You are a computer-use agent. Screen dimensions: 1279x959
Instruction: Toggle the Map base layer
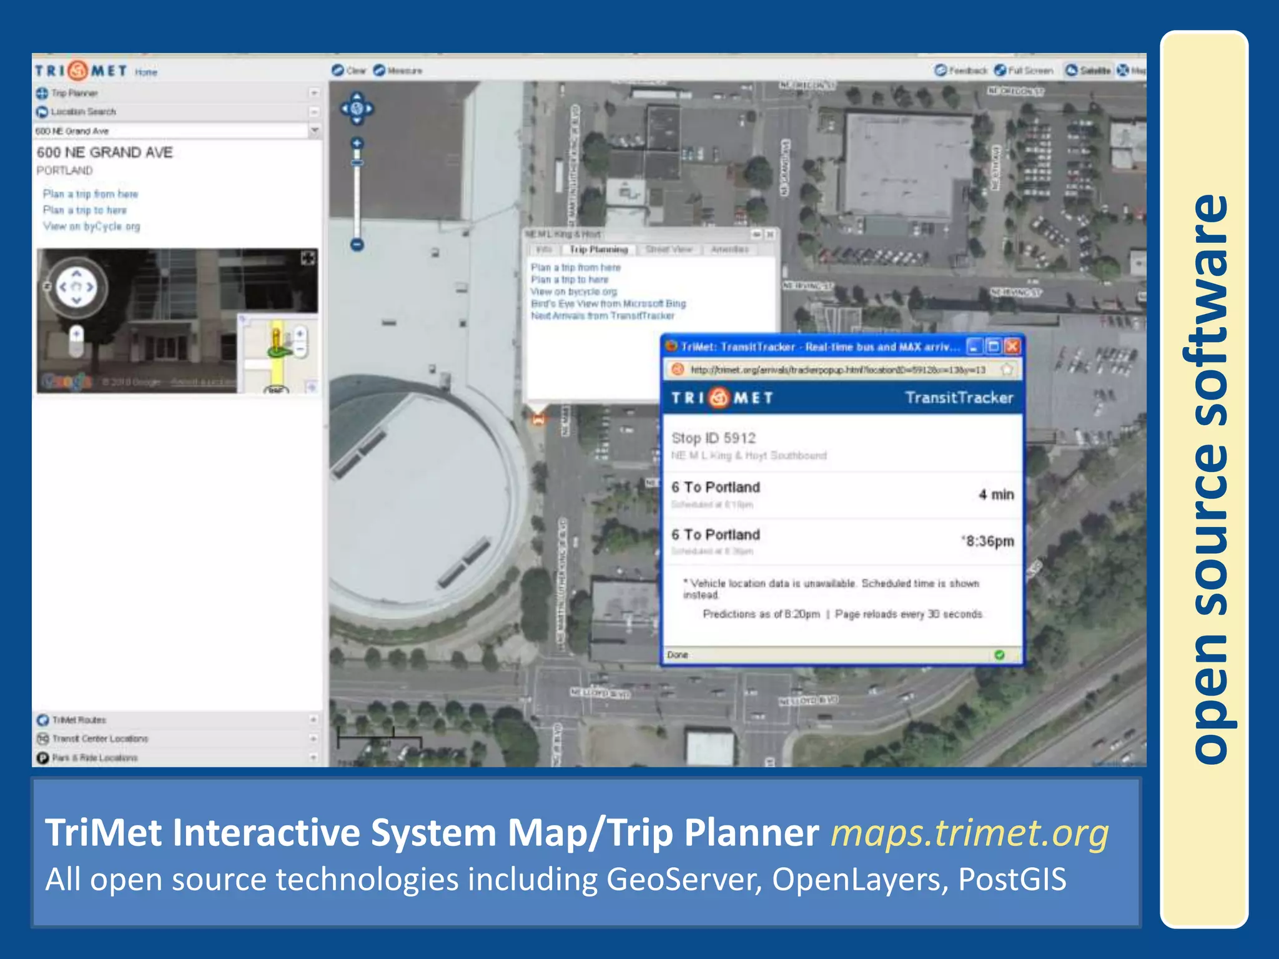click(x=1131, y=71)
